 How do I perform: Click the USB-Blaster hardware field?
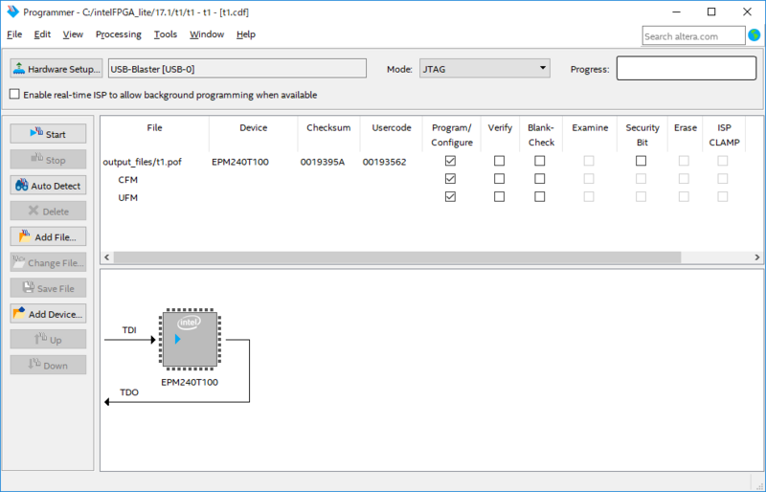pos(237,68)
